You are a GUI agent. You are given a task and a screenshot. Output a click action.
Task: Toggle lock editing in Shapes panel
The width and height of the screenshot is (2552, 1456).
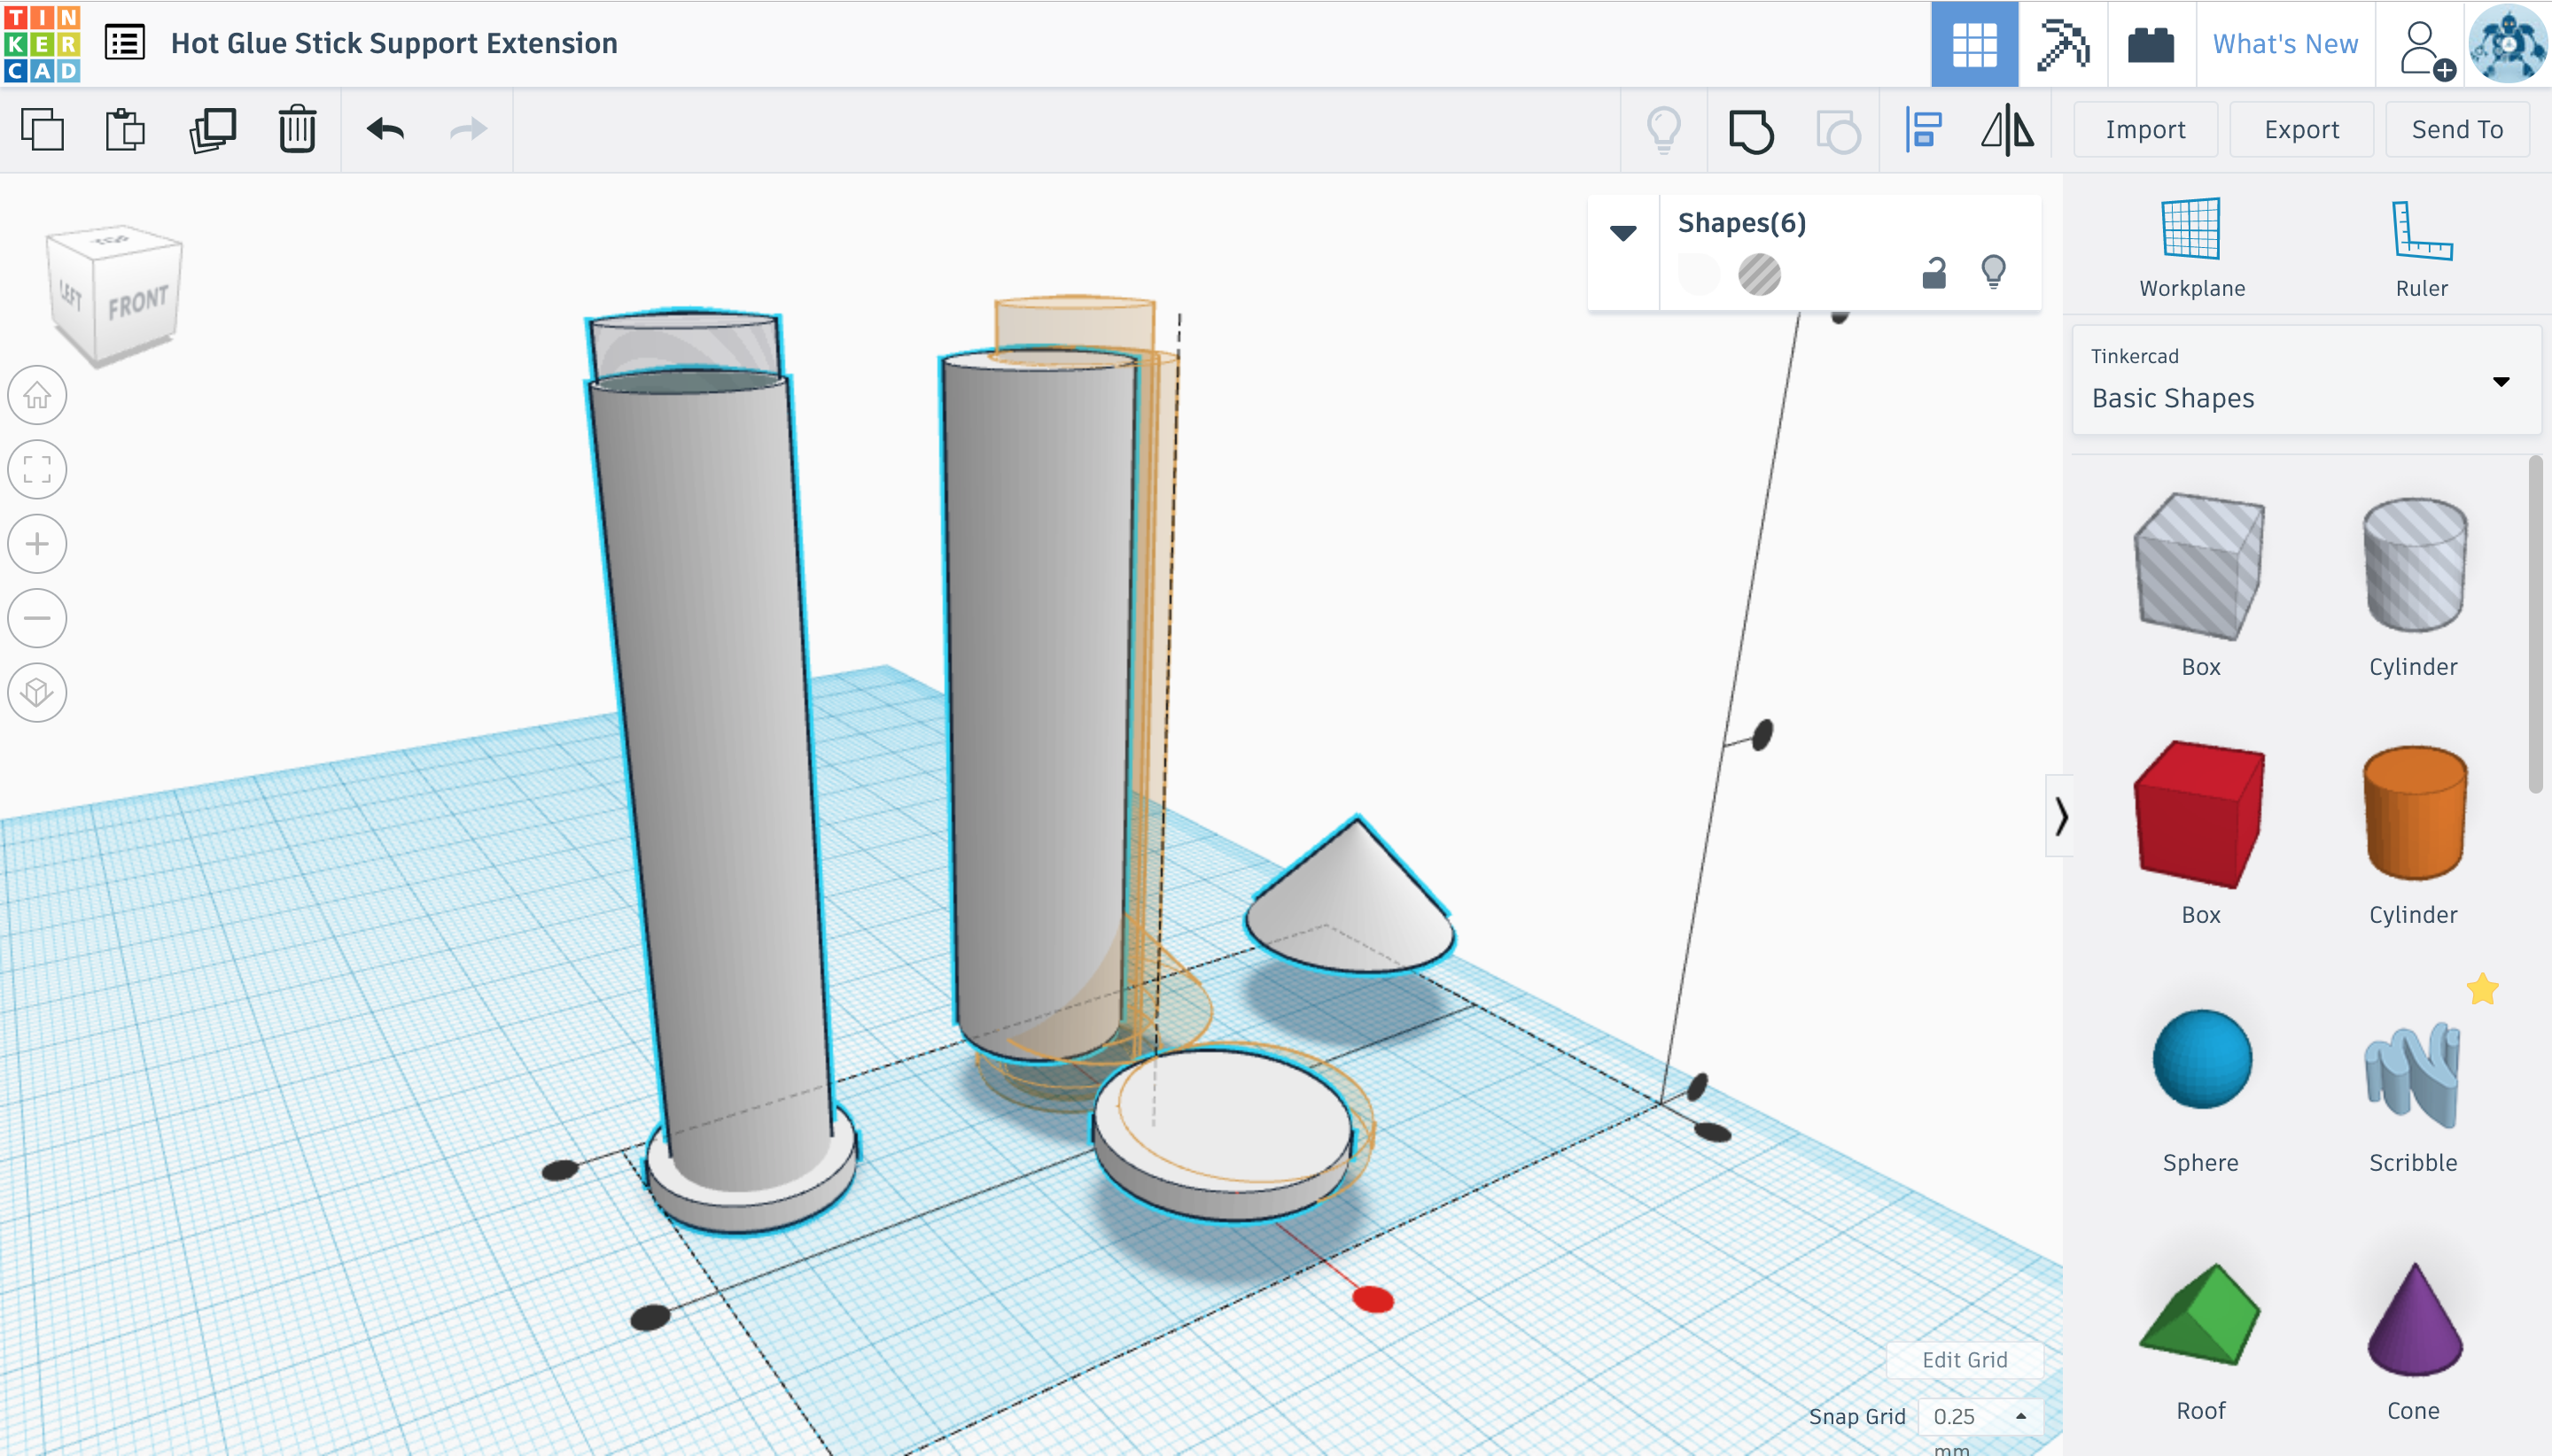point(1933,273)
